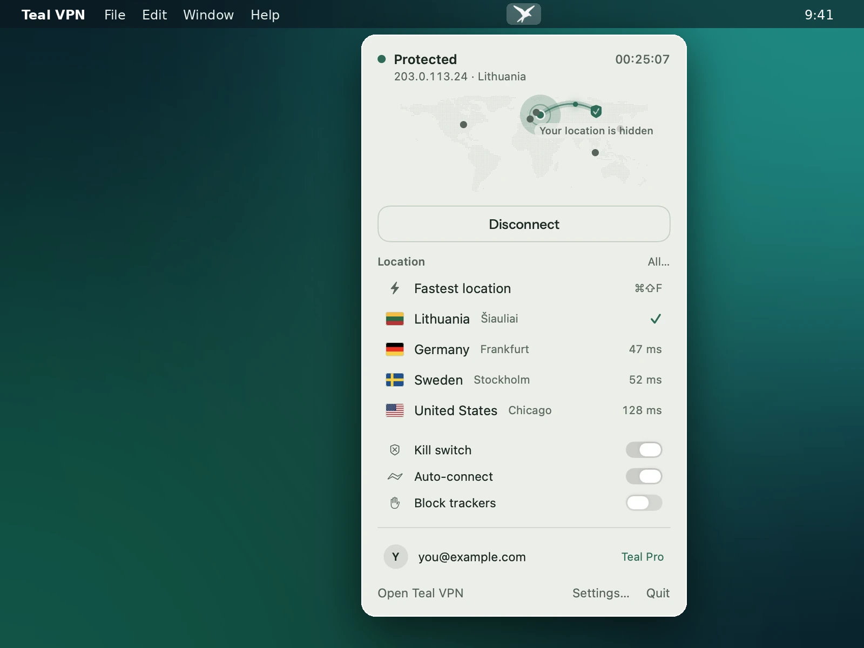Image resolution: width=864 pixels, height=648 pixels.
Task: Connect to Germany Frankfurt
Action: [524, 349]
